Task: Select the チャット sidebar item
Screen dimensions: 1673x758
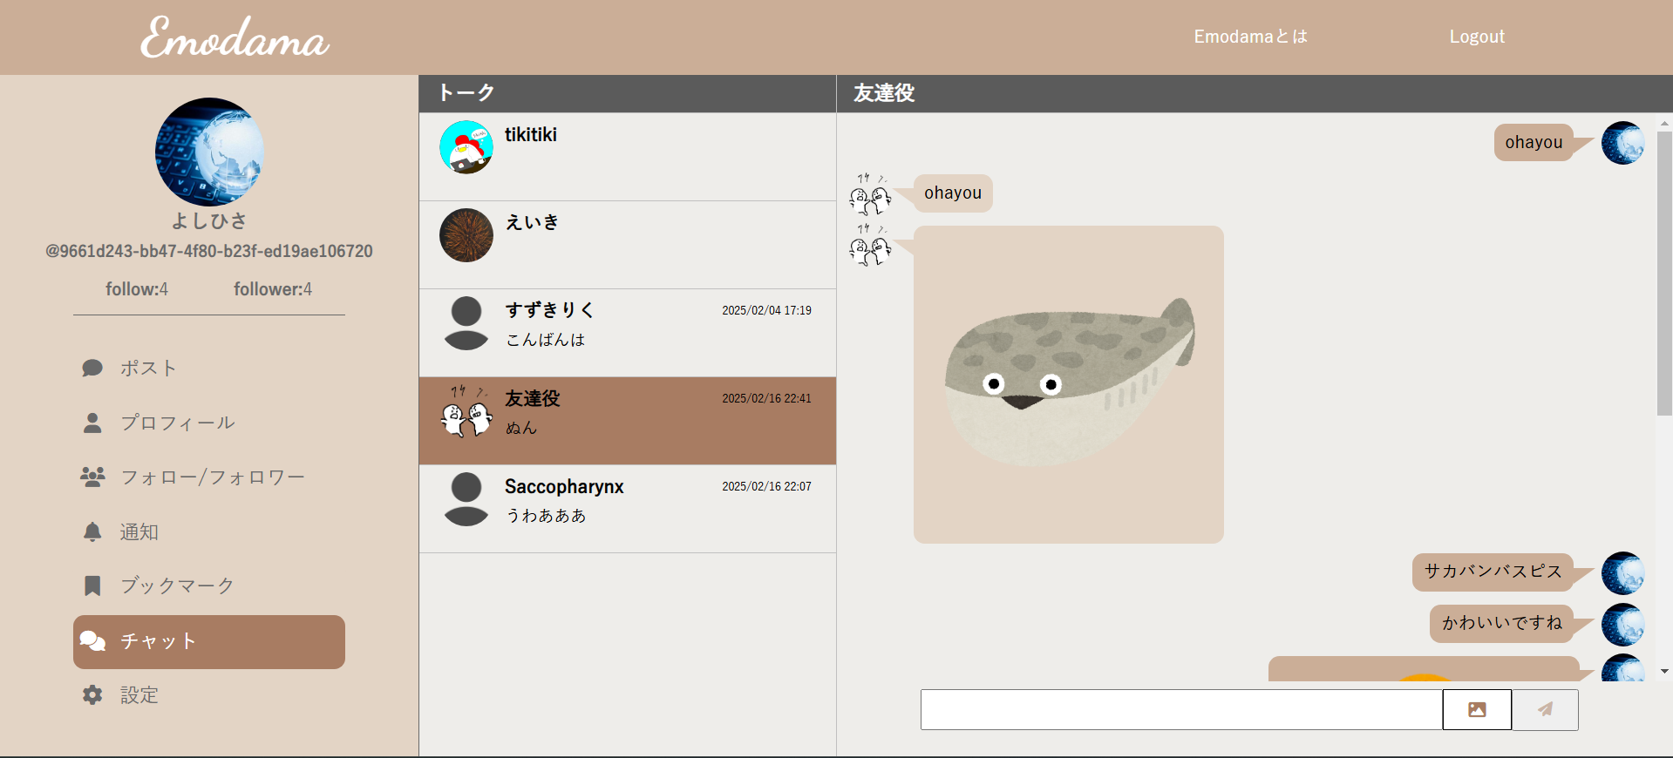Action: [x=209, y=642]
